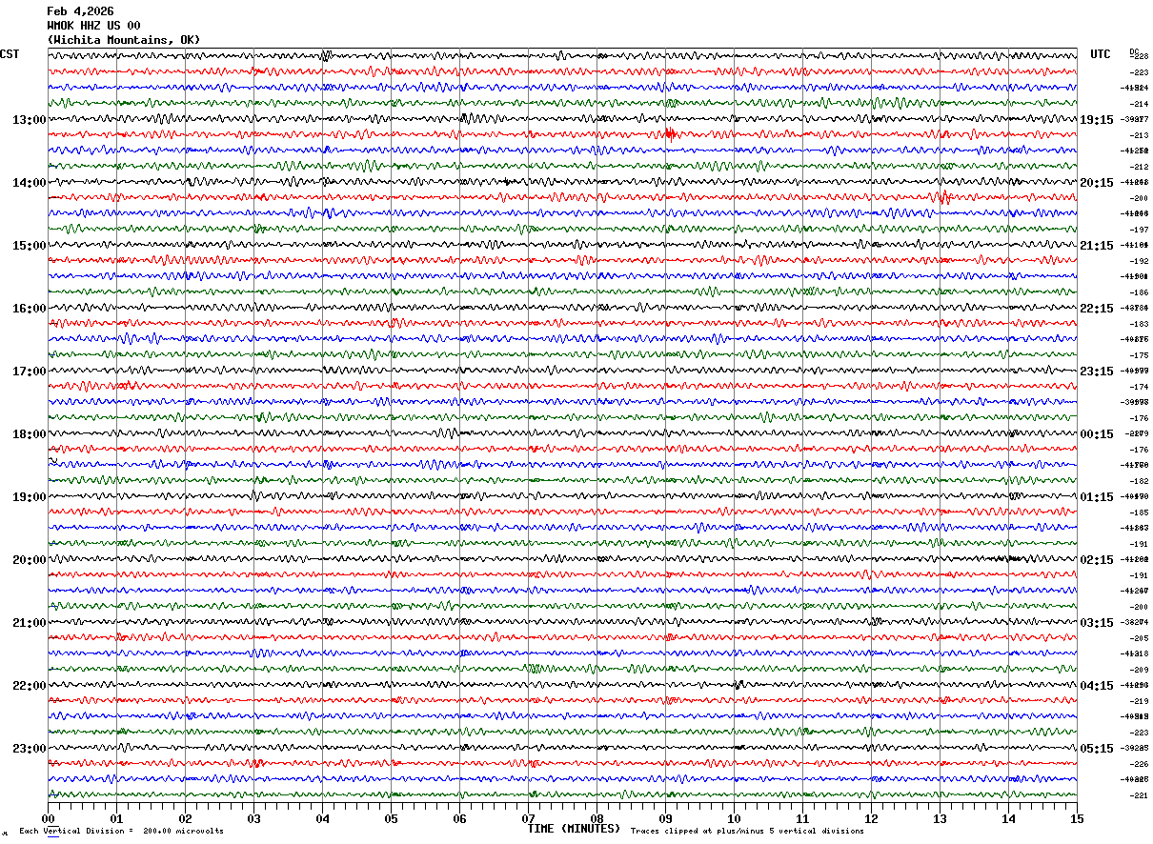Choose the 00:15 UTC time label
Viewport: 1153px width, 844px height.
[1096, 434]
